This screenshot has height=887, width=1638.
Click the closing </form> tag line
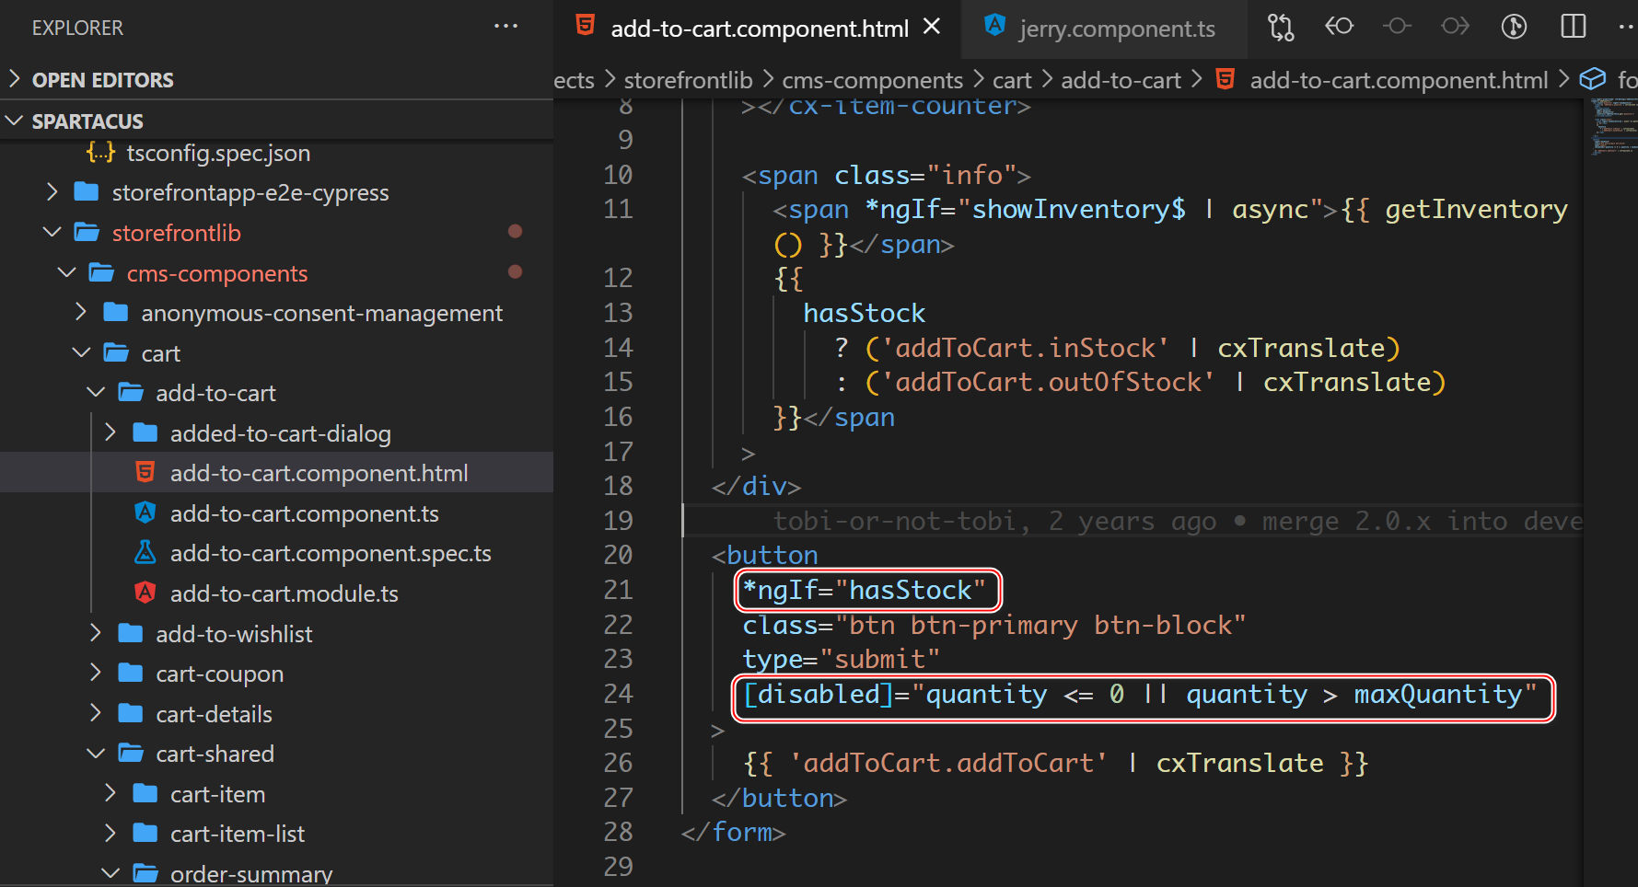733,832
